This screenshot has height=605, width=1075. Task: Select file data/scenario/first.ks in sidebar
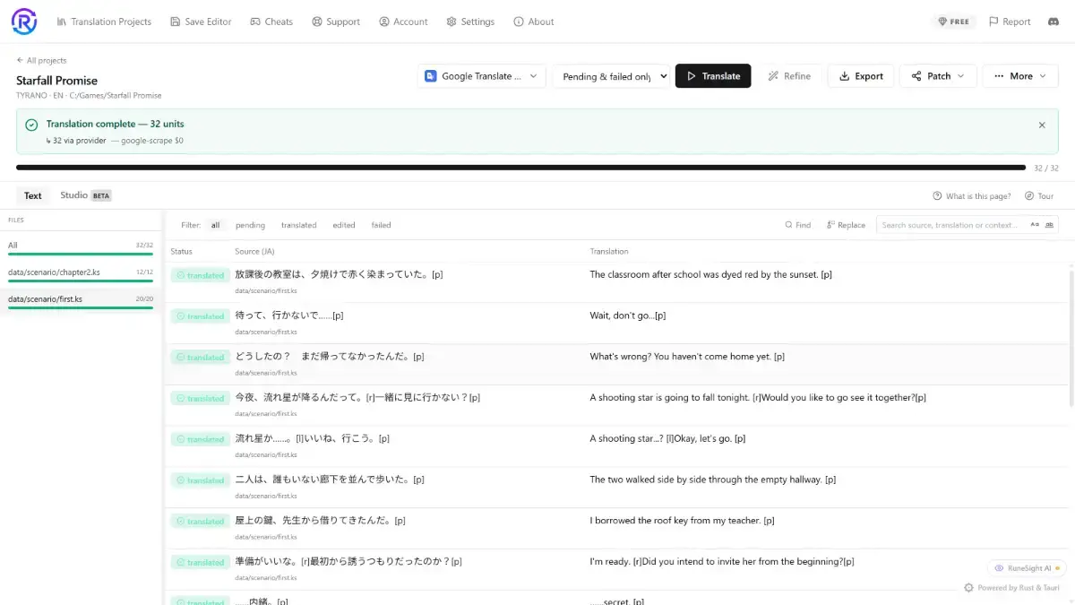point(81,300)
